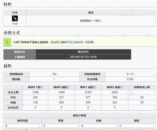Click the 357 attack value
157x130 pixels.
[61, 97]
